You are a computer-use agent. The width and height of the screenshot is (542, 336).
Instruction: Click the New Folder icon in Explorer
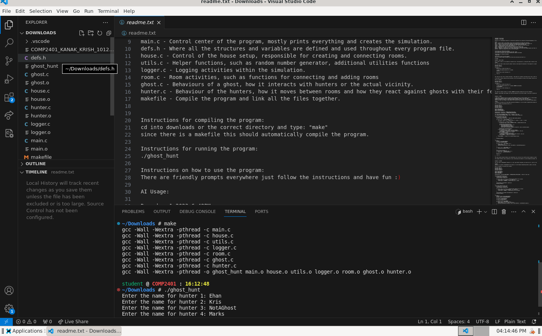click(x=91, y=33)
